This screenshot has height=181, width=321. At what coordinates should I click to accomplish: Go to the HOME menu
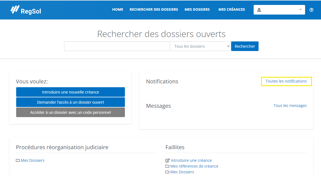pos(118,9)
